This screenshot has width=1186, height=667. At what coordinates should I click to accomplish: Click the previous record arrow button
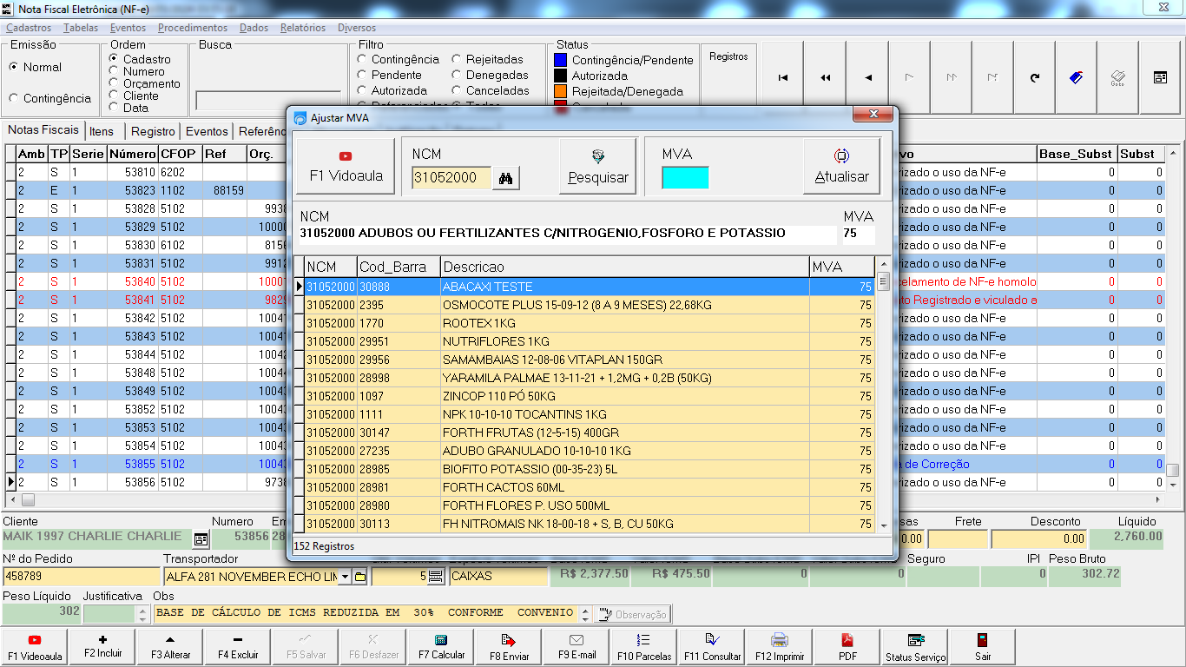[x=867, y=77]
